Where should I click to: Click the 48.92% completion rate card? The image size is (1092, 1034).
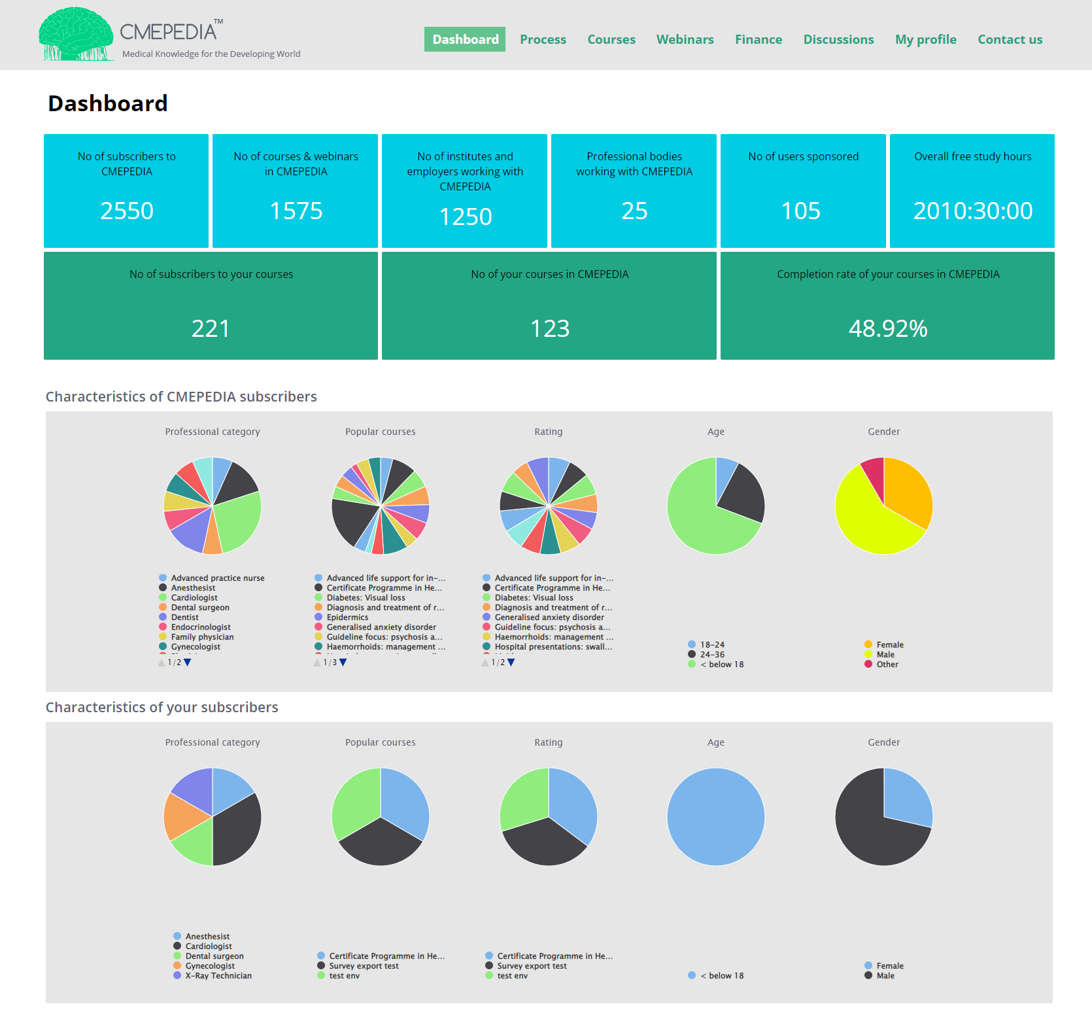pos(887,305)
